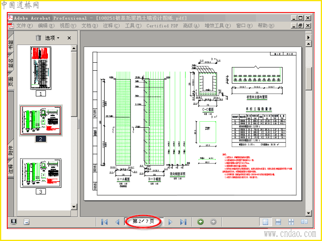Go to previous page arrow

118,222
